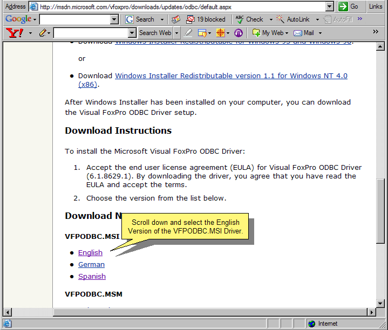Screen dimensions: 388x330
Task: Click the Yahoo Mail envelope icon
Action: pos(304,33)
